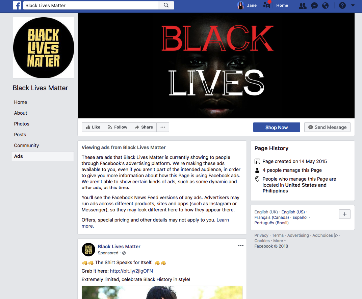Click the public globe icon beside Sponsored
The height and width of the screenshot is (299, 362).
[x=124, y=253]
